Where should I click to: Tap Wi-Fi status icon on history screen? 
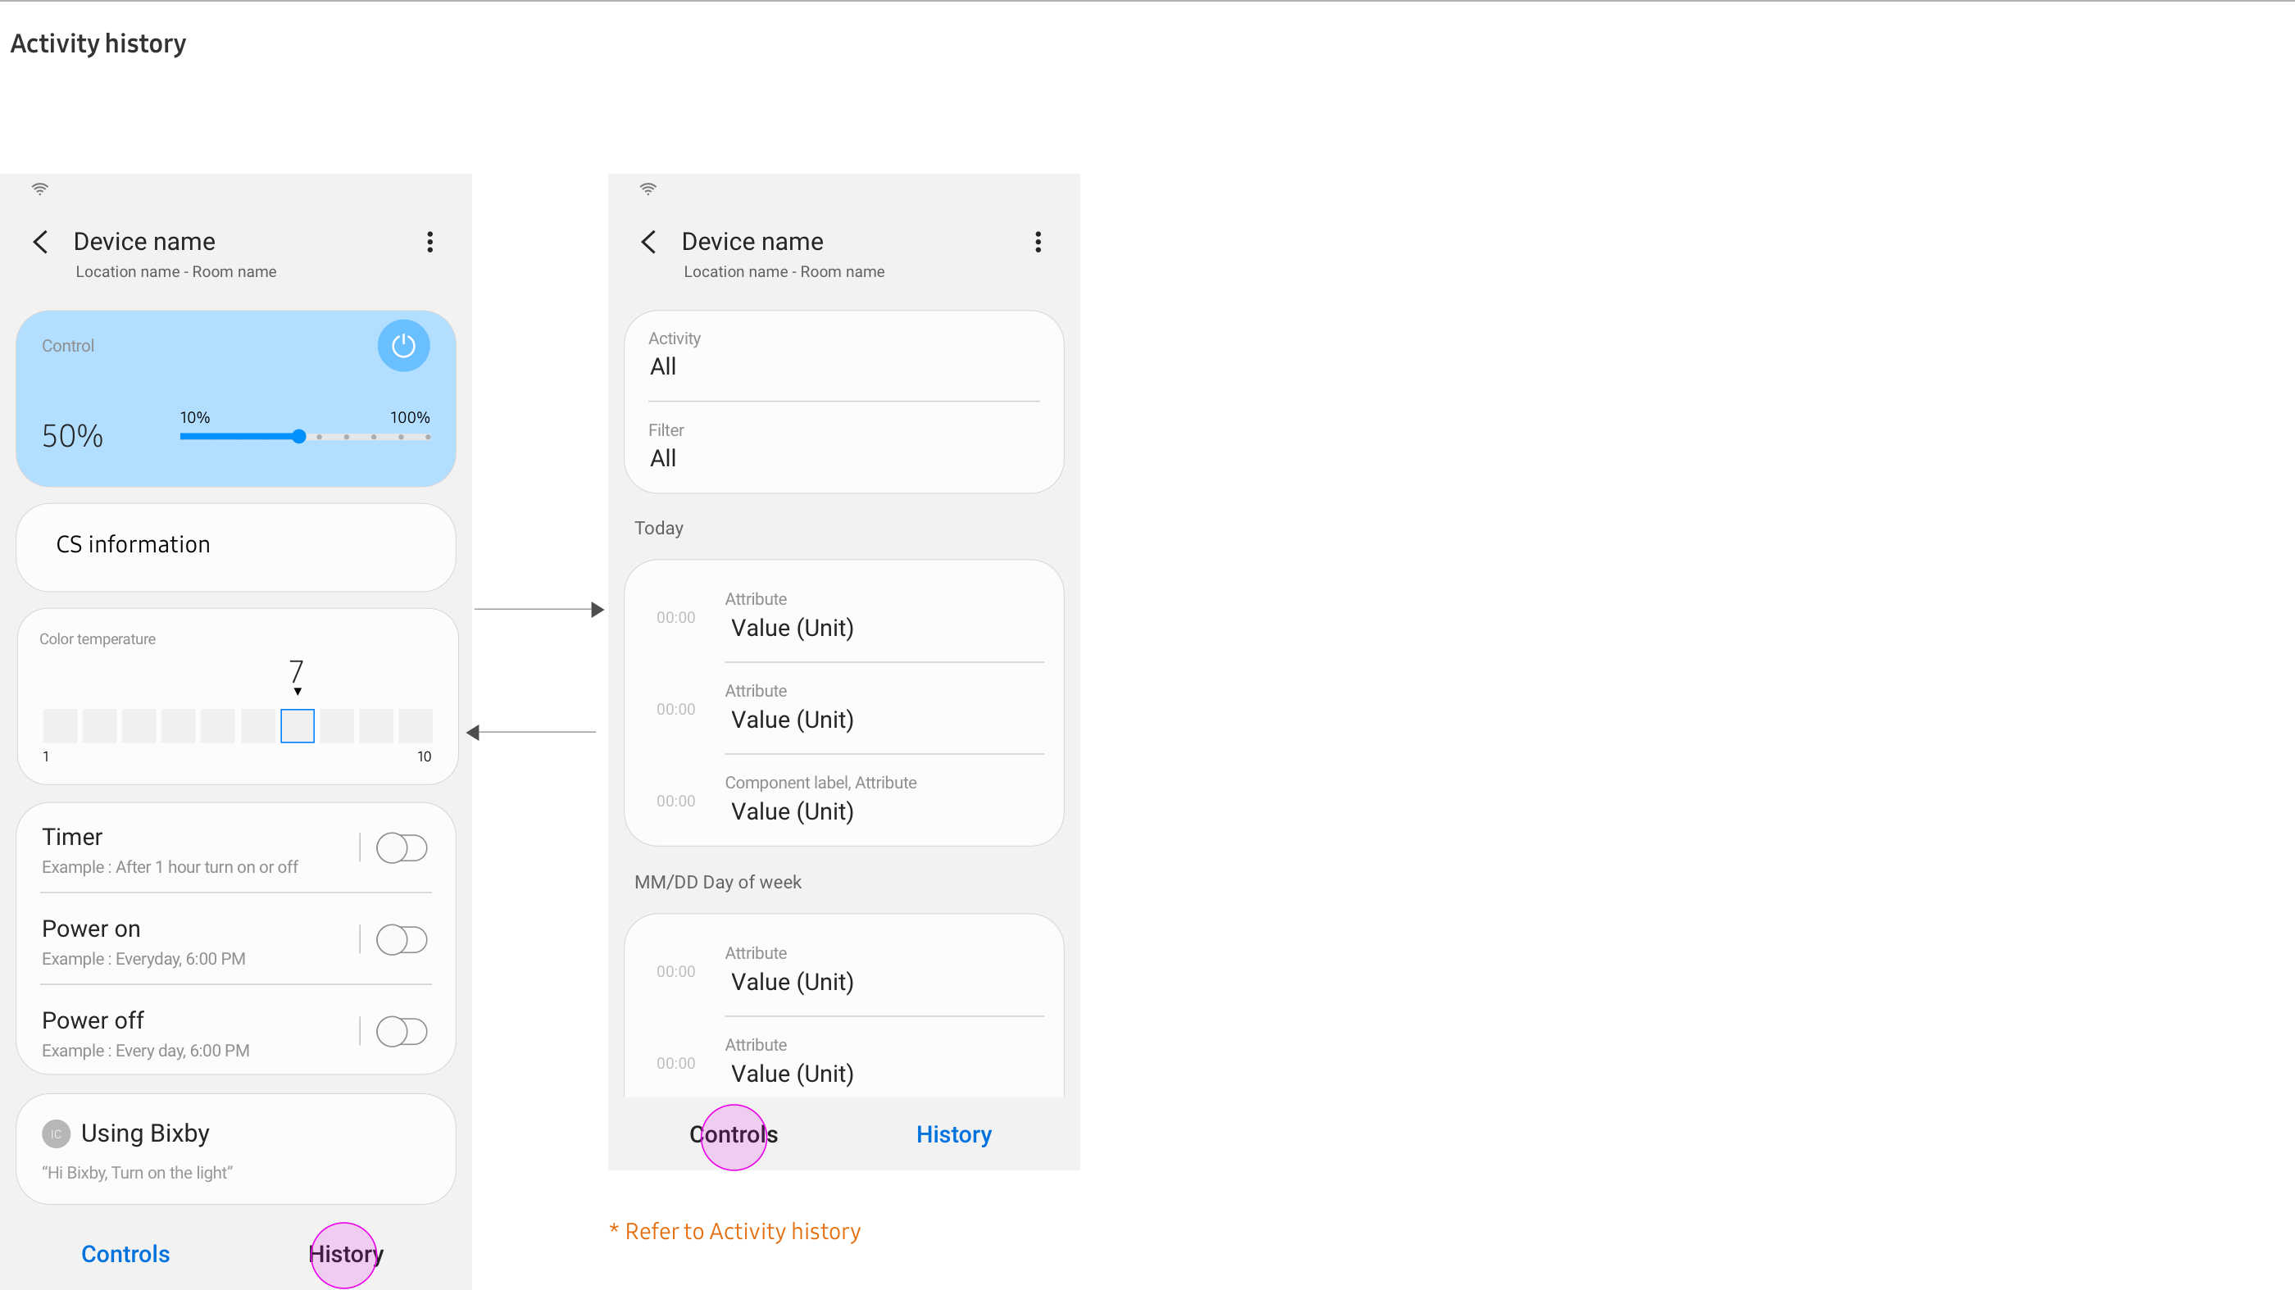point(648,189)
